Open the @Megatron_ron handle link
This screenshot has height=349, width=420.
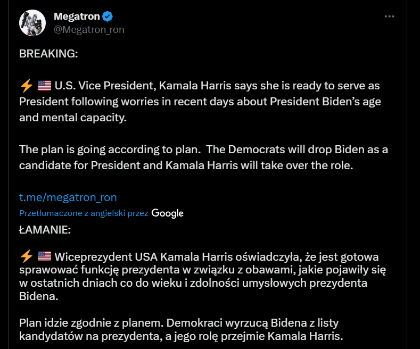coord(89,29)
